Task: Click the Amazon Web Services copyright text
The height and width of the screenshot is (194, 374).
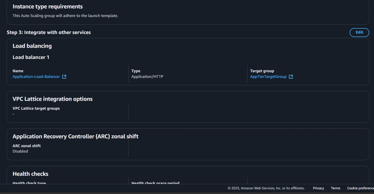Action: 266,188
